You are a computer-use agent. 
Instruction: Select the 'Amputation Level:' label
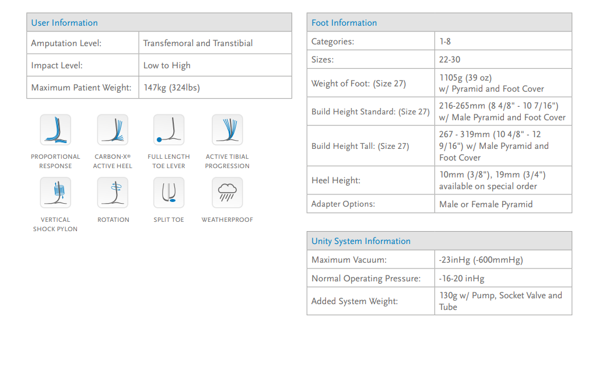pyautogui.click(x=66, y=43)
